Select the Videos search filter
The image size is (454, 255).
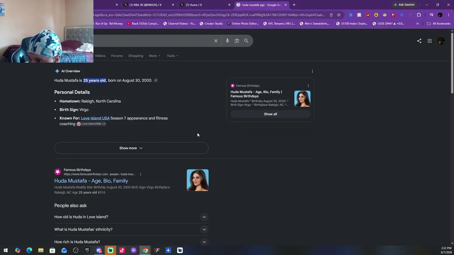[100, 56]
